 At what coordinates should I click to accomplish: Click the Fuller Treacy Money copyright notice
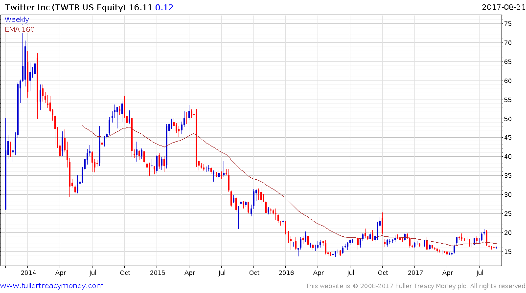click(415, 286)
